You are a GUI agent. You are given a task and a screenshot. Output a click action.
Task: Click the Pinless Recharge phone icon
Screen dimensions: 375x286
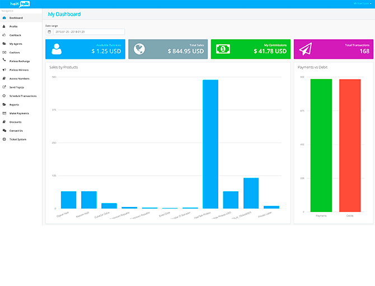[x=4, y=61]
